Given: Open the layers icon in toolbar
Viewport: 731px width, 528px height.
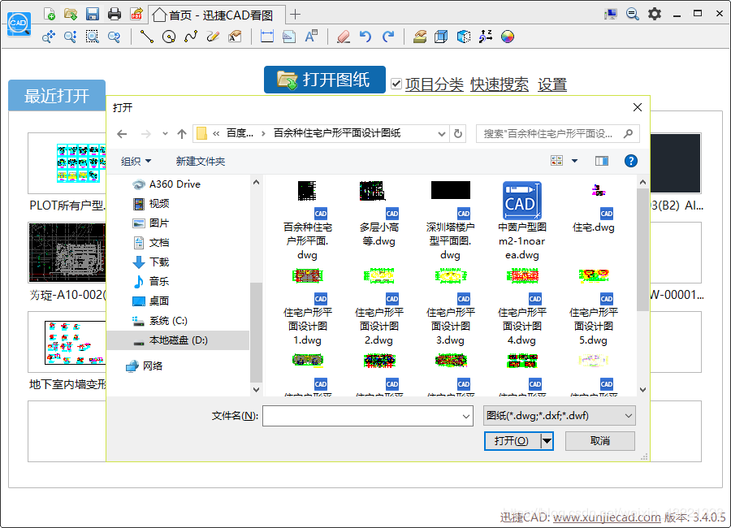Looking at the screenshot, I should 420,37.
